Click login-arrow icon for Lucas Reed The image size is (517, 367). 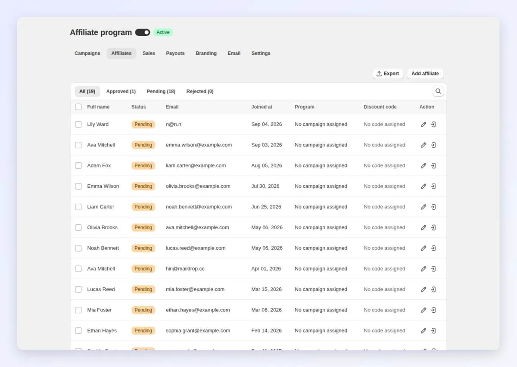433,289
